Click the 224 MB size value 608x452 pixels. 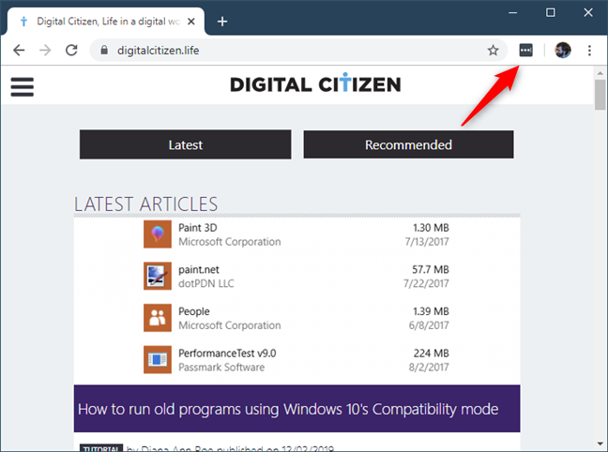pos(432,354)
